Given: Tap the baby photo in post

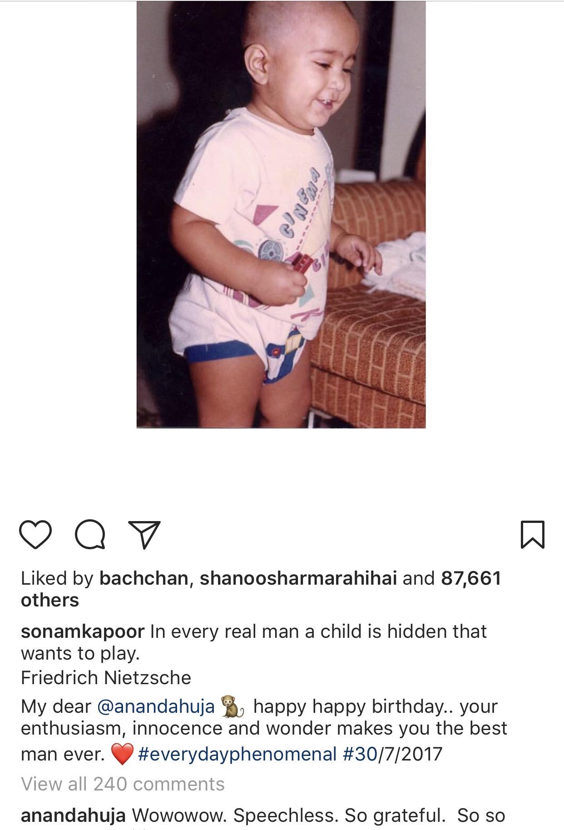Looking at the screenshot, I should pos(281,214).
